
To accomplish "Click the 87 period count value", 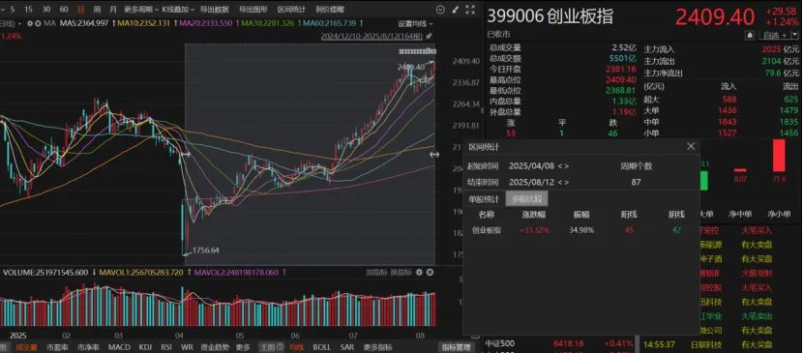I will click(x=636, y=182).
